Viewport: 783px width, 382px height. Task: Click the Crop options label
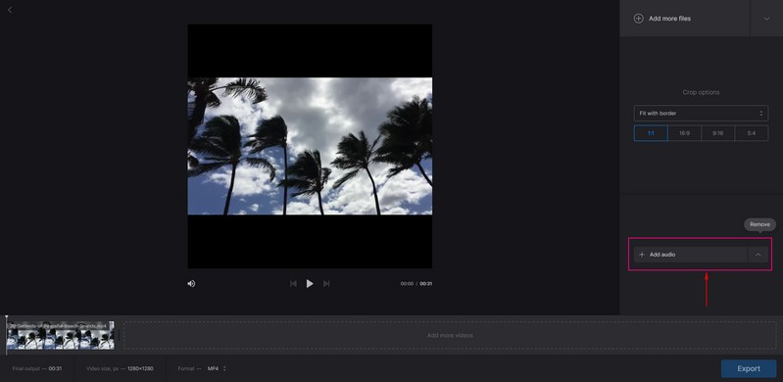click(701, 92)
